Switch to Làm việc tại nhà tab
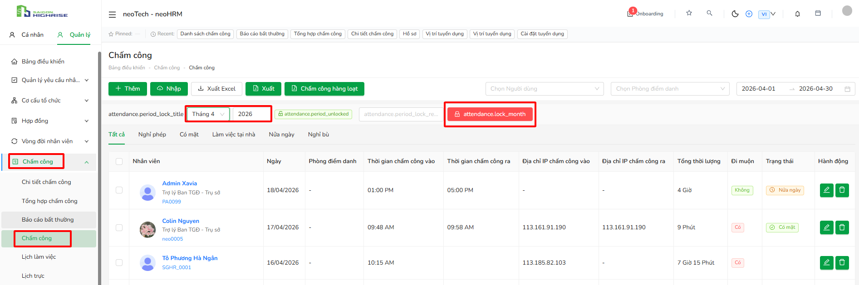 point(234,135)
